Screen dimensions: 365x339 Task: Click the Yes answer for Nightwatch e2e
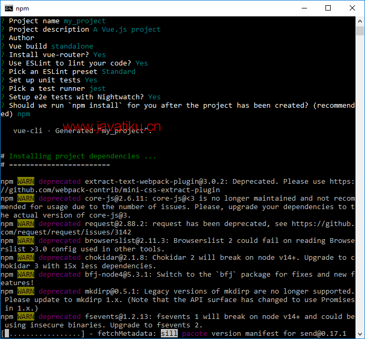click(155, 97)
